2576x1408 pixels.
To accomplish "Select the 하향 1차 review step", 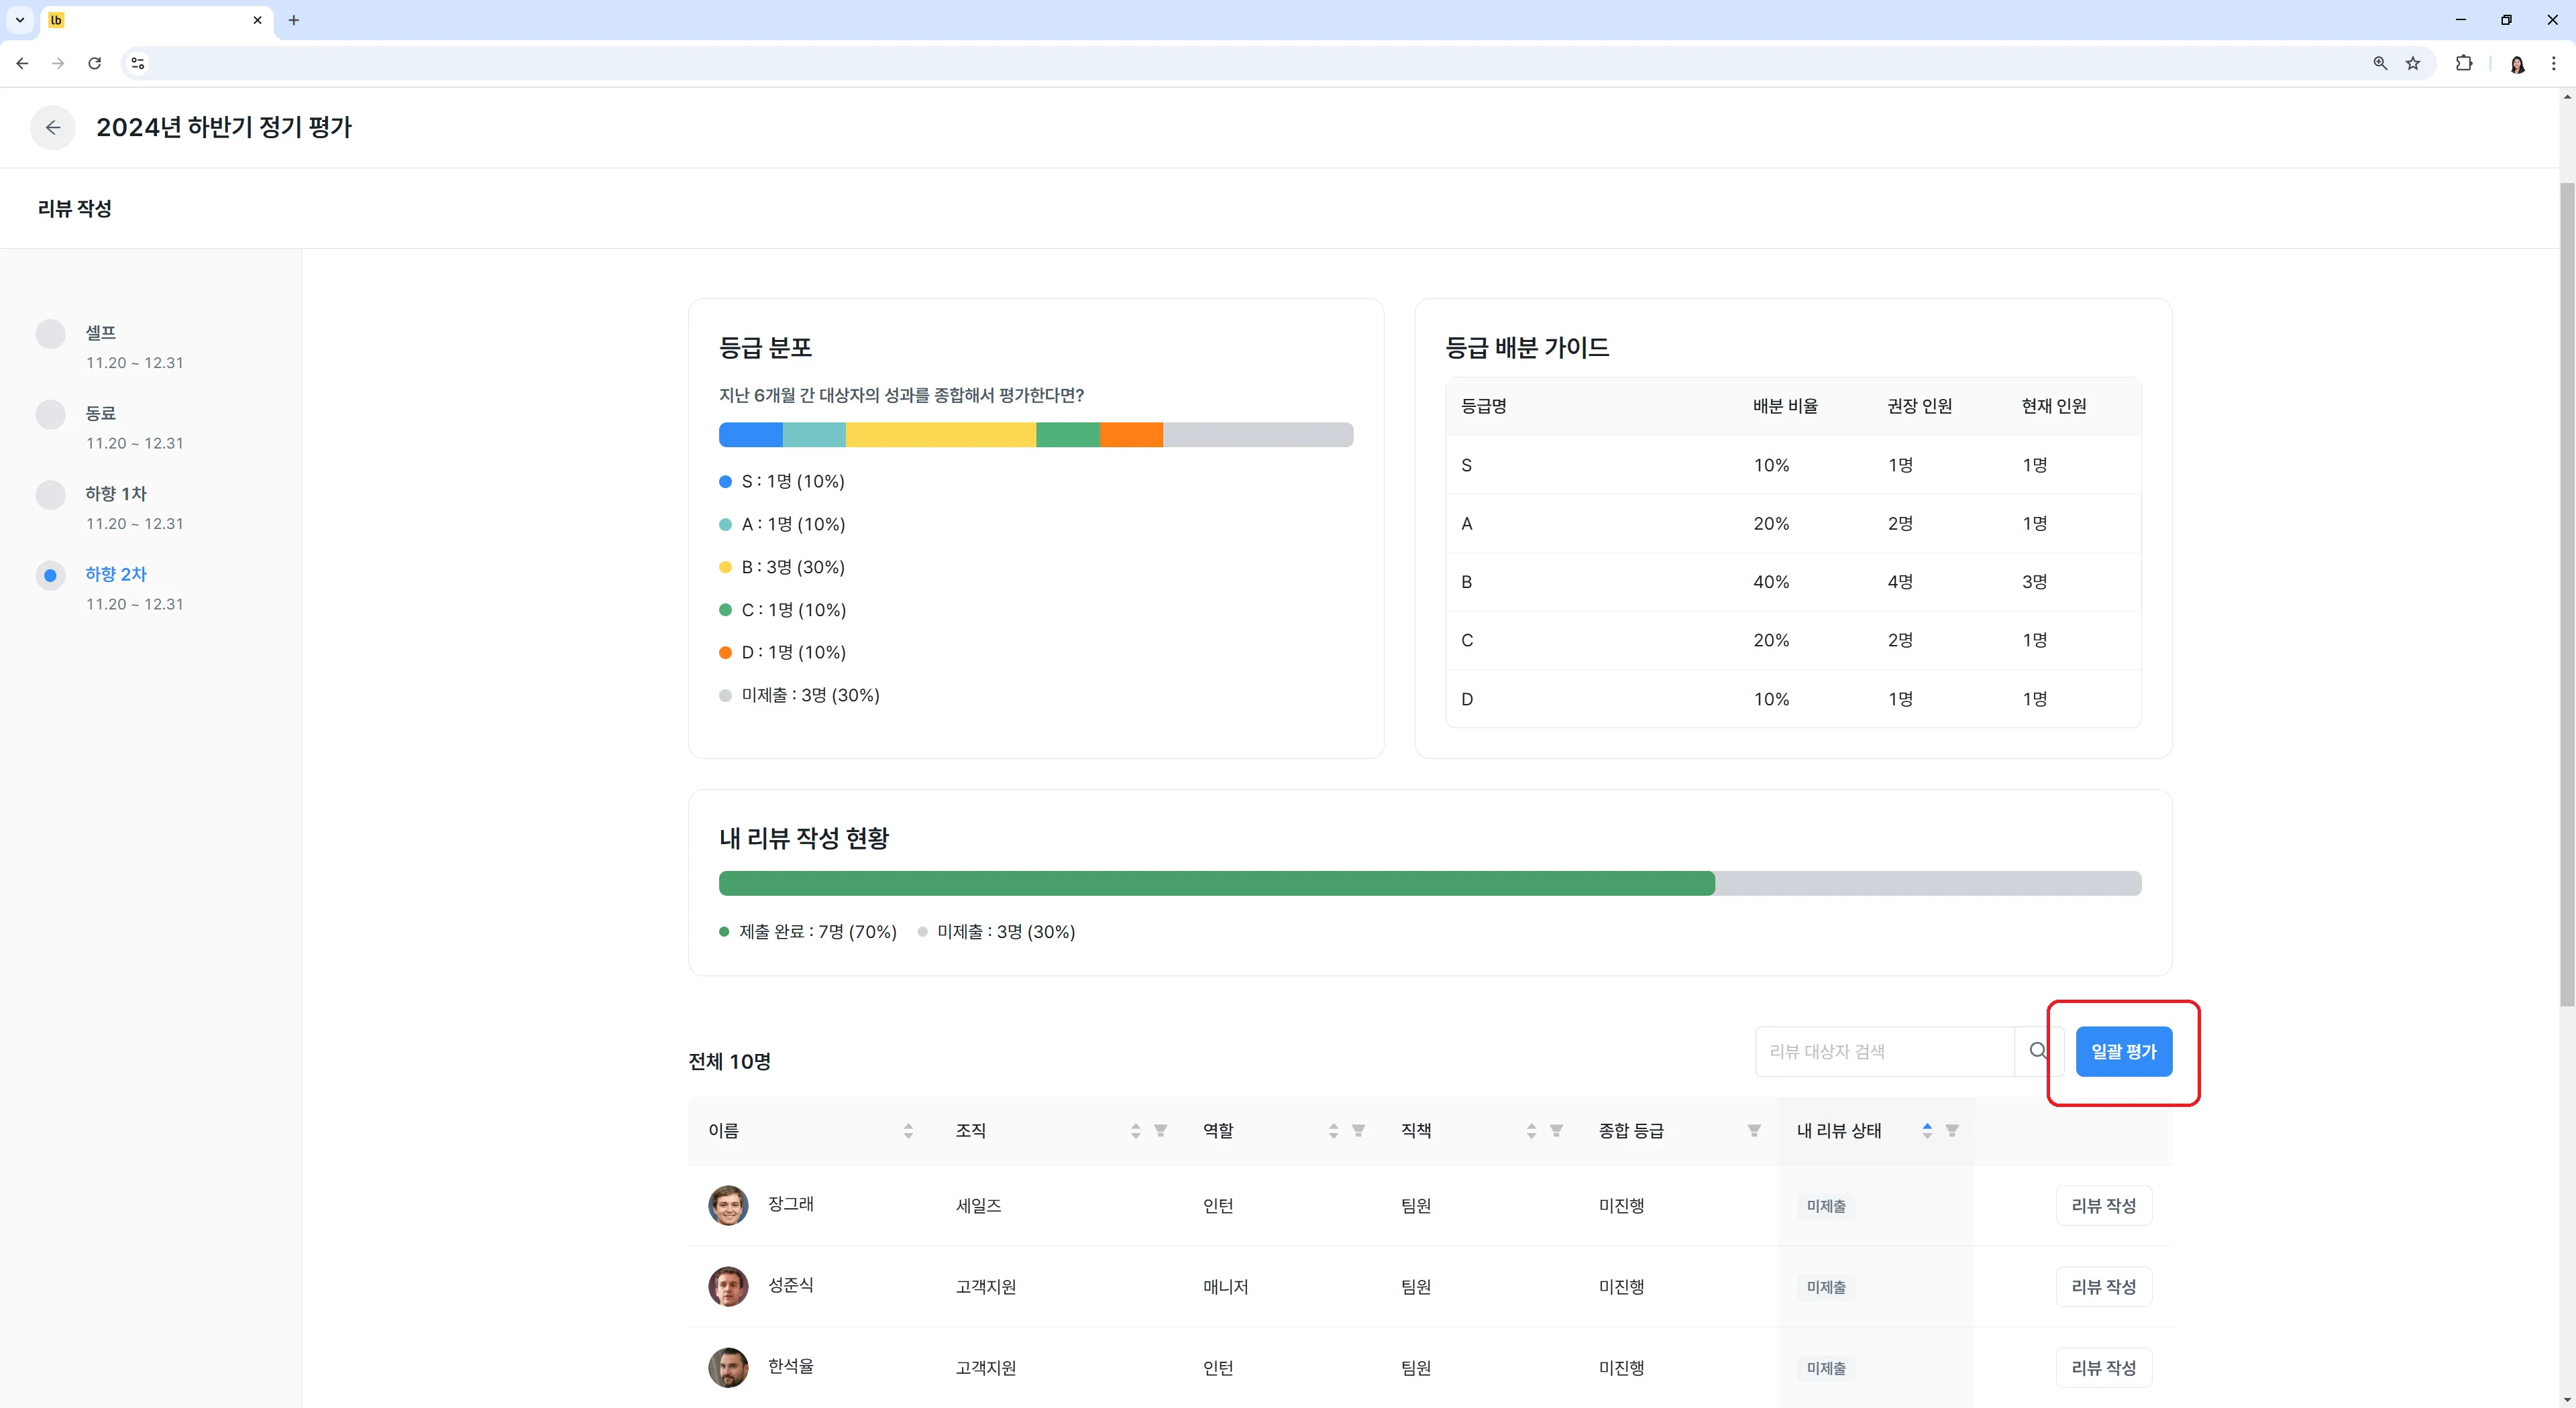I will (116, 493).
